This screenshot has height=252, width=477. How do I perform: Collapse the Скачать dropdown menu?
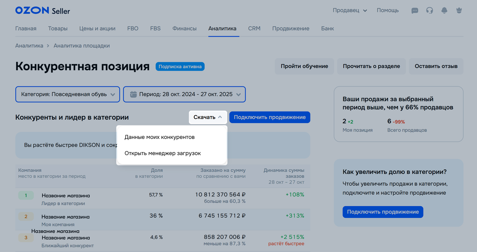click(x=208, y=117)
